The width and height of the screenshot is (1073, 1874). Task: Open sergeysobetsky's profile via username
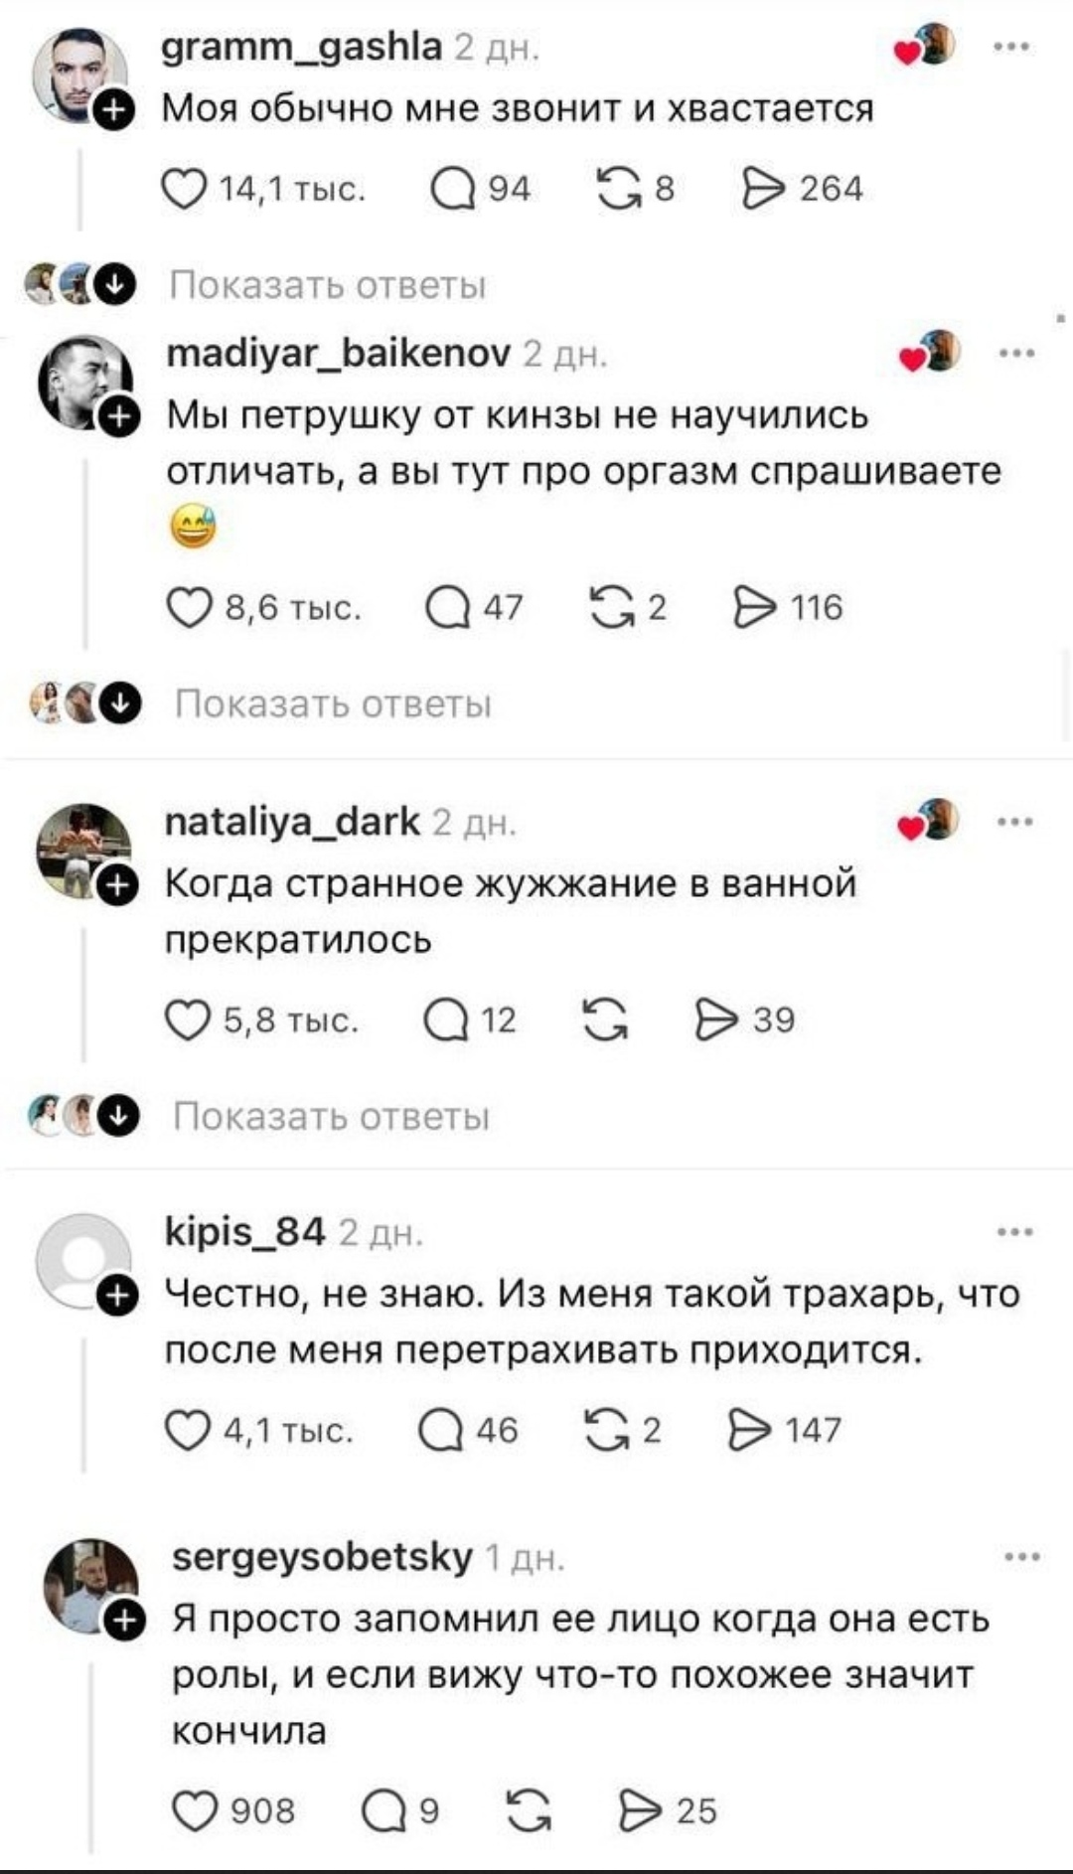coord(322,1557)
